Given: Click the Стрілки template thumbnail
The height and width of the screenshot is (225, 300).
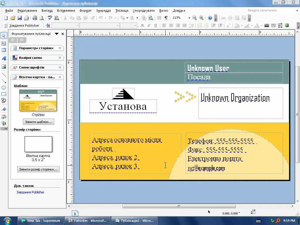Looking at the screenshot, I should (38, 100).
